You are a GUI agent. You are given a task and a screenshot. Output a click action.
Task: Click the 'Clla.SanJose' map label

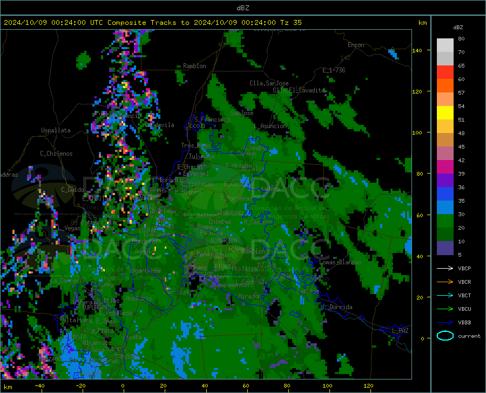269,83
